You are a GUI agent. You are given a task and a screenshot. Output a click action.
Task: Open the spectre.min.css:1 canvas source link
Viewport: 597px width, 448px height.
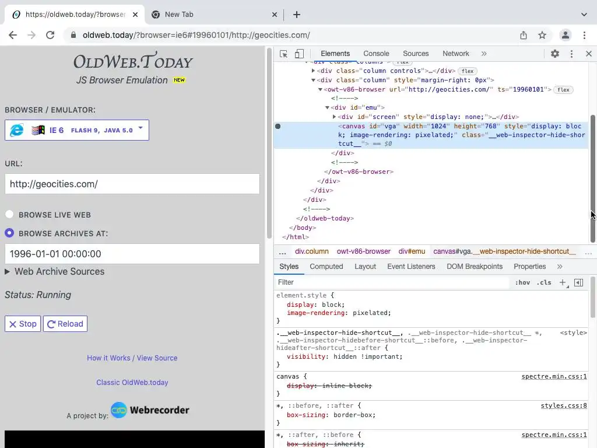(x=554, y=376)
